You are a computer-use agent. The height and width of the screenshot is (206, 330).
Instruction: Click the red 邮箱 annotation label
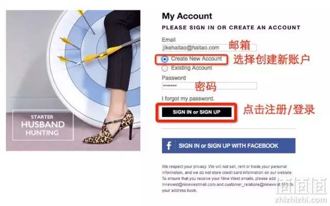(x=239, y=45)
